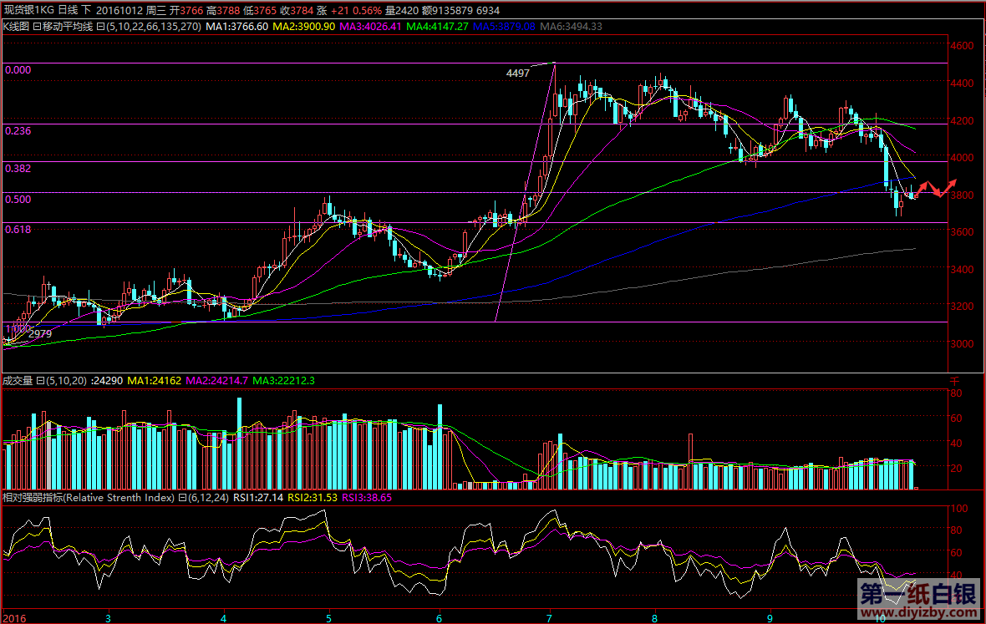Click the 4497 high price marker
986x624 pixels.
tap(517, 74)
